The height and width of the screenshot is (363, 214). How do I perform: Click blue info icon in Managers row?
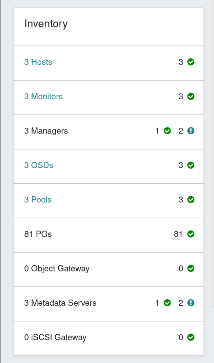pyautogui.click(x=191, y=131)
